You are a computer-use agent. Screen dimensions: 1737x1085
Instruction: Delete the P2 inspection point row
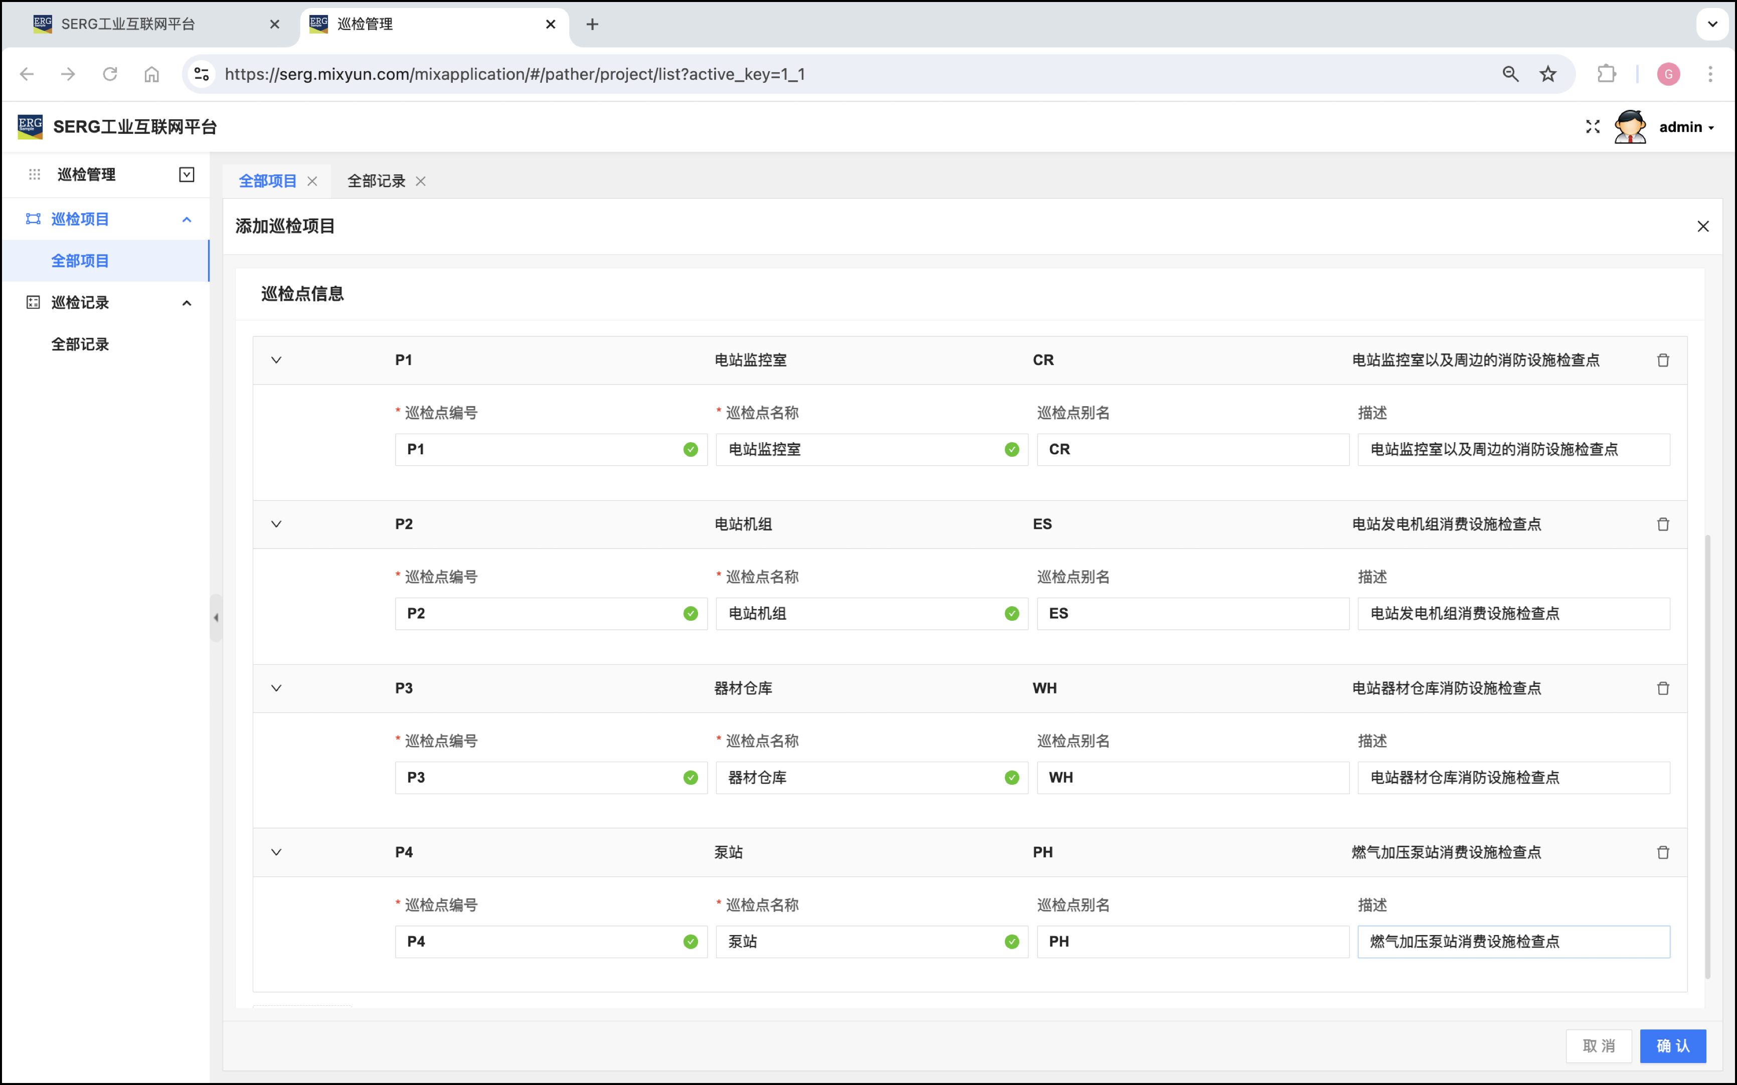coord(1662,524)
